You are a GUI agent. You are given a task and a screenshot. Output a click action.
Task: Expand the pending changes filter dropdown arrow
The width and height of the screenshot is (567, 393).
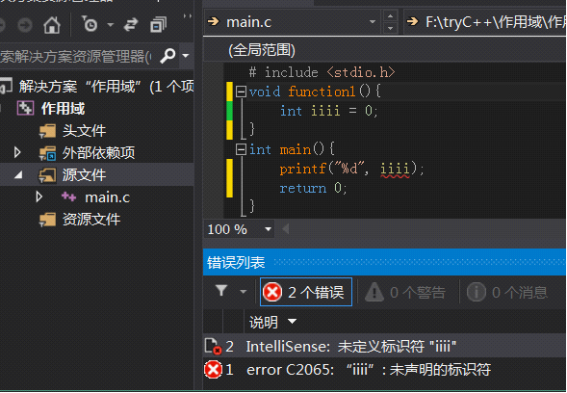tap(111, 25)
